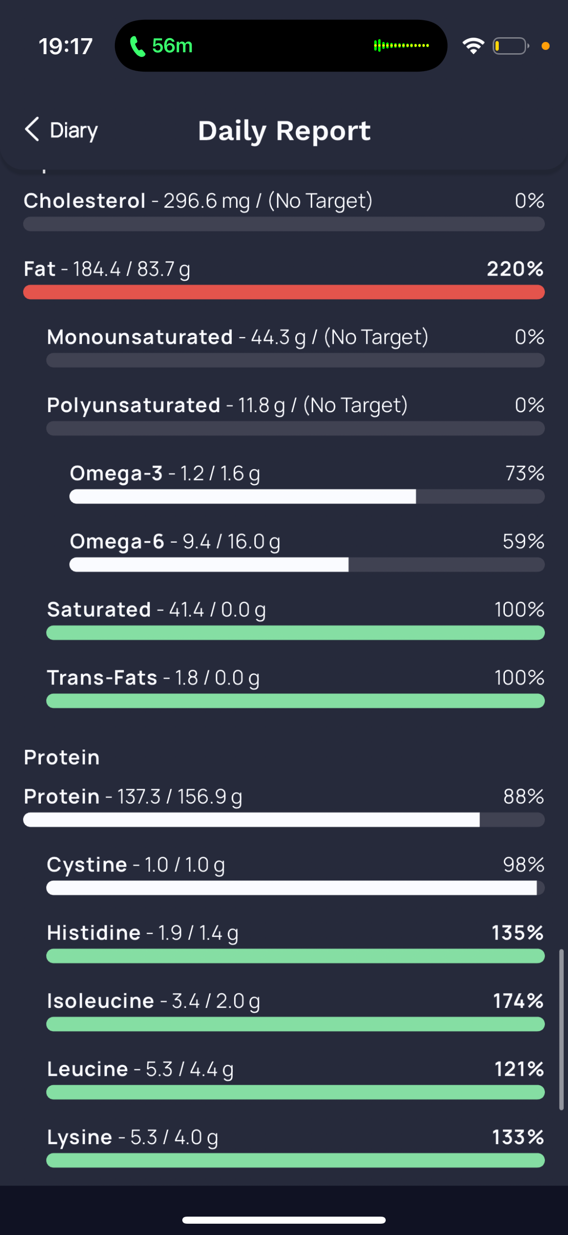Click the vertical scrollbar indicator
This screenshot has height=1235, width=568.
coord(561,1029)
